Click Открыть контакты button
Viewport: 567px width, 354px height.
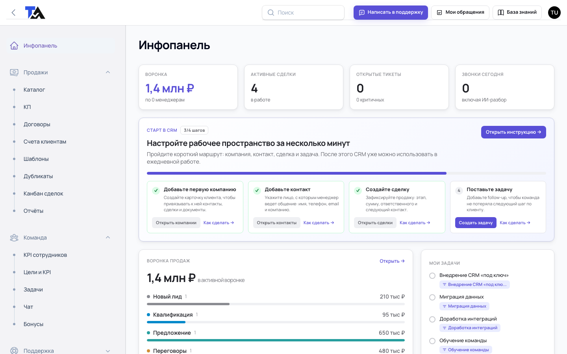tap(277, 223)
